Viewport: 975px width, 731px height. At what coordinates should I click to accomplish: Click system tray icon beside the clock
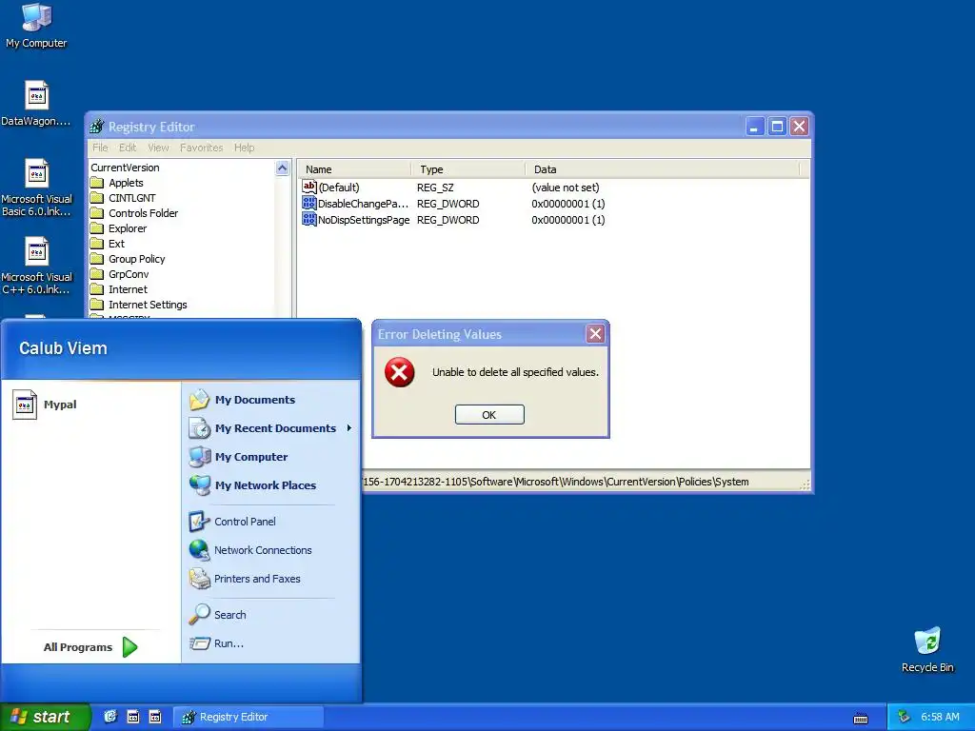click(905, 717)
